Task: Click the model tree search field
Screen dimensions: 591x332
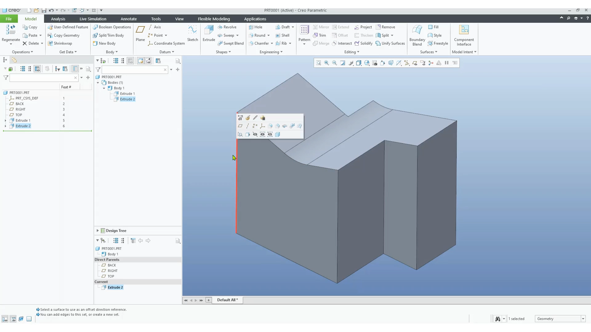Action: tap(44, 78)
